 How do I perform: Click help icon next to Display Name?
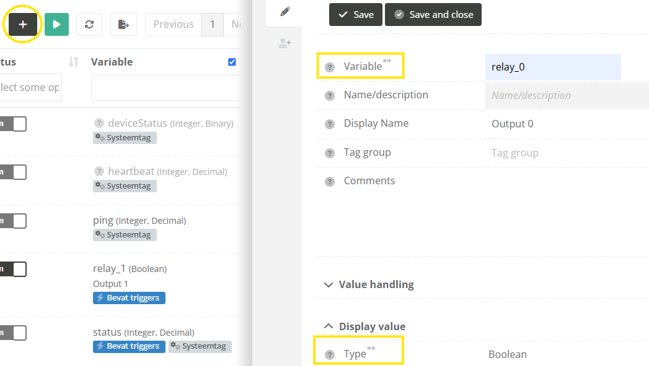pyautogui.click(x=330, y=124)
